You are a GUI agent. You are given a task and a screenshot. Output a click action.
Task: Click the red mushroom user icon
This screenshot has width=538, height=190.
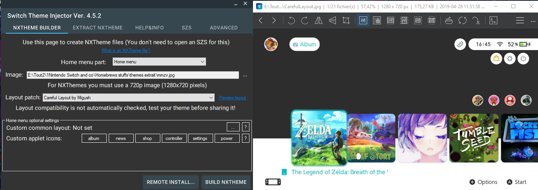[x=510, y=100]
